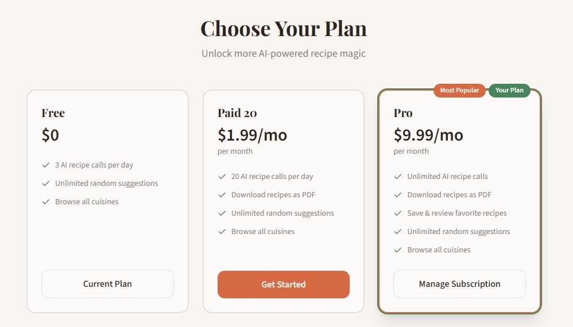Click Free plan Unlimited random suggestions checkmark
Screen dimensions: 573x327
point(46,184)
